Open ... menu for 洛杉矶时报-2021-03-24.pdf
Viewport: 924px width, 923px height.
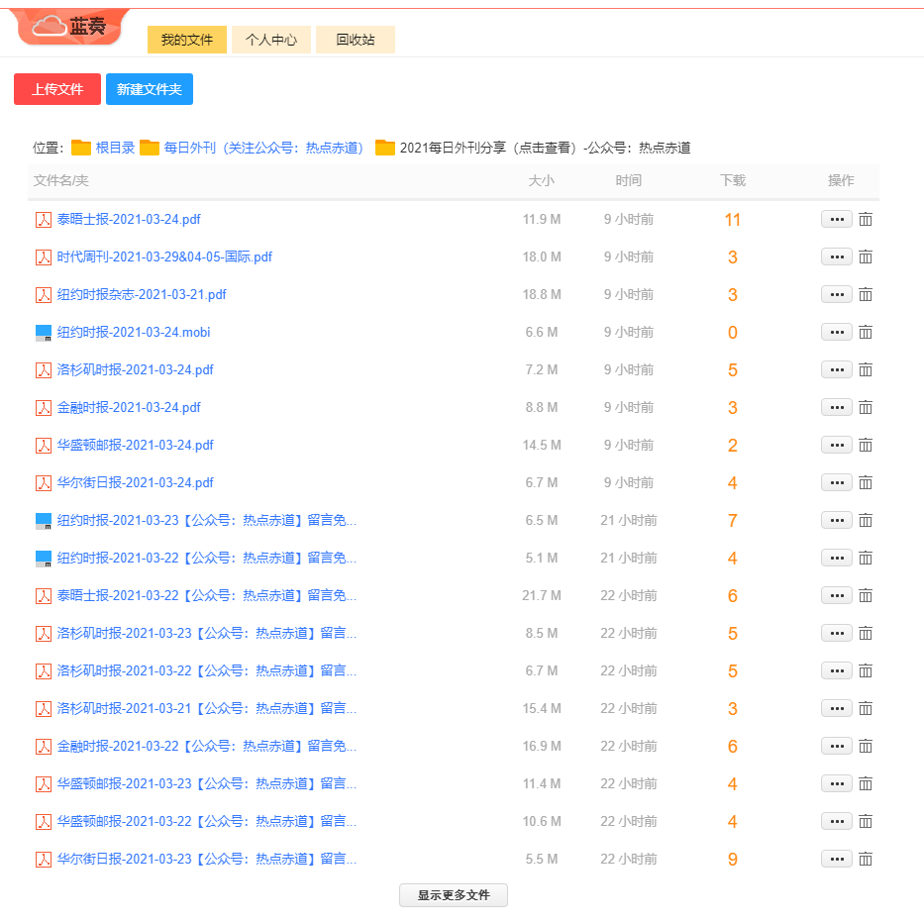pos(837,370)
